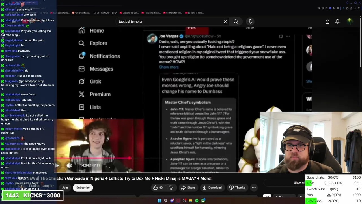Click the browser toolbar pin icon
The width and height of the screenshot is (362, 204).
point(323,8)
